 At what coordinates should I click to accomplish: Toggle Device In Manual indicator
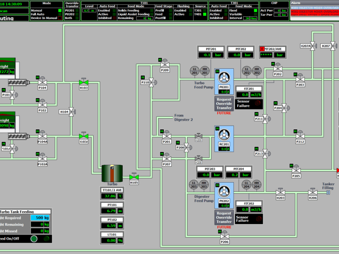click(60, 18)
